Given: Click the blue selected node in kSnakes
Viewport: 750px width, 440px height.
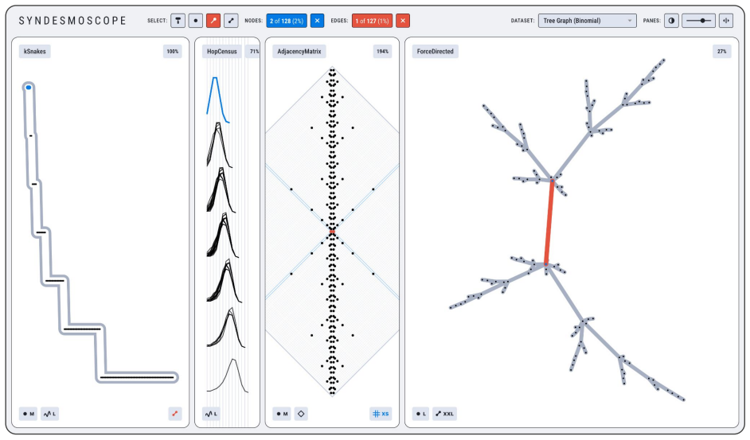Looking at the screenshot, I should pos(29,88).
